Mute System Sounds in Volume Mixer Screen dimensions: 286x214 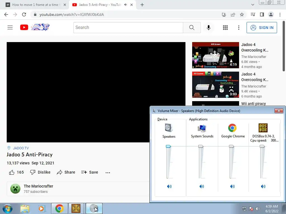tap(202, 186)
